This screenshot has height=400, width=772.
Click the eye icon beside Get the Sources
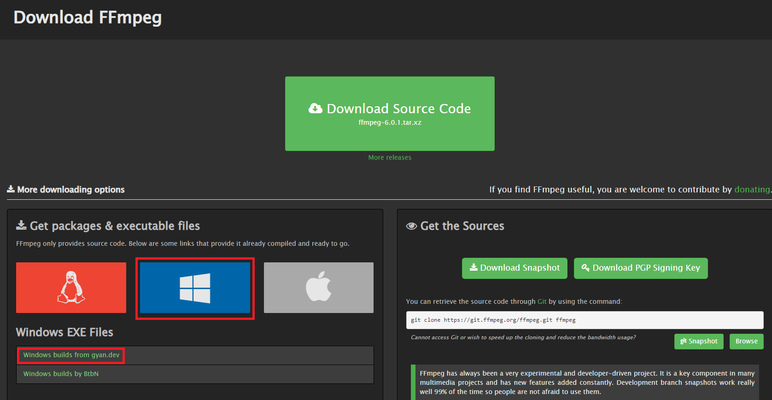[411, 226]
